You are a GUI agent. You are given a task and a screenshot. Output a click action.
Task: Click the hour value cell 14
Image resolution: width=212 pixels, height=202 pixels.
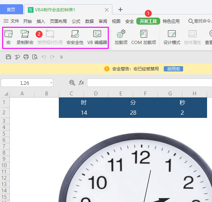84,113
